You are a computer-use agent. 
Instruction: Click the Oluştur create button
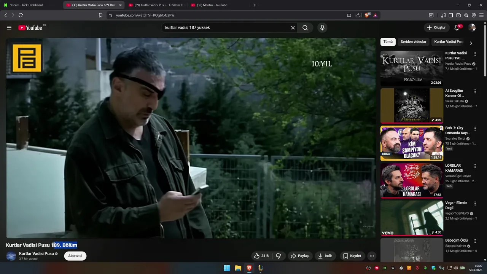[436, 28]
